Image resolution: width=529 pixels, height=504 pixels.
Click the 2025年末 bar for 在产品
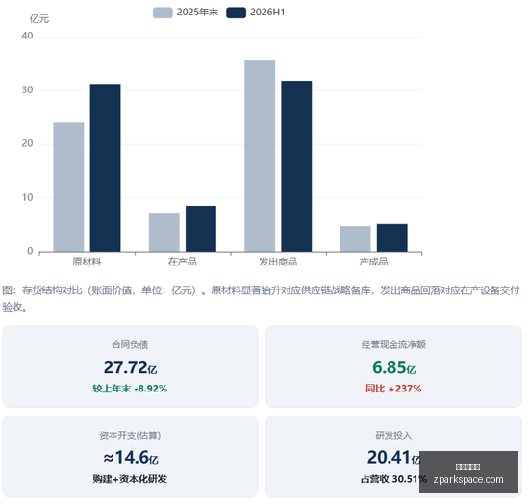click(164, 233)
